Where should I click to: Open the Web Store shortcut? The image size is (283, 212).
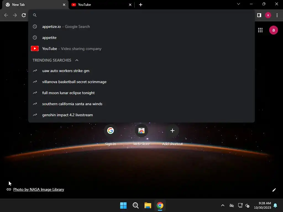(x=141, y=135)
